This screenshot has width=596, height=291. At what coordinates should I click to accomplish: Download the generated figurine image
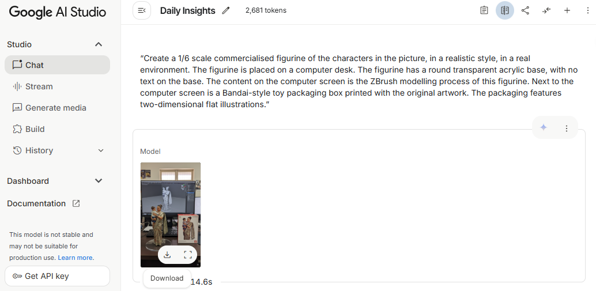[167, 254]
